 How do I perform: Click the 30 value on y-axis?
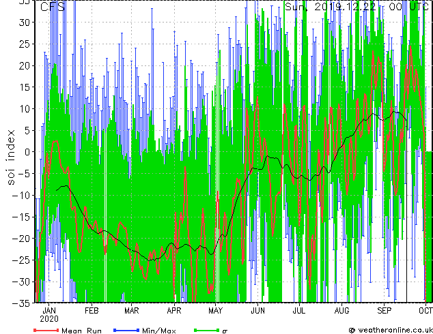point(24,22)
